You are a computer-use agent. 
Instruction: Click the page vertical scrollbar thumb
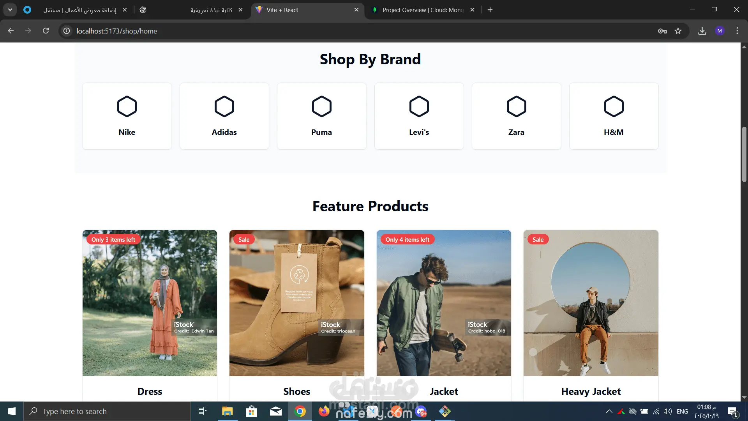(x=744, y=154)
